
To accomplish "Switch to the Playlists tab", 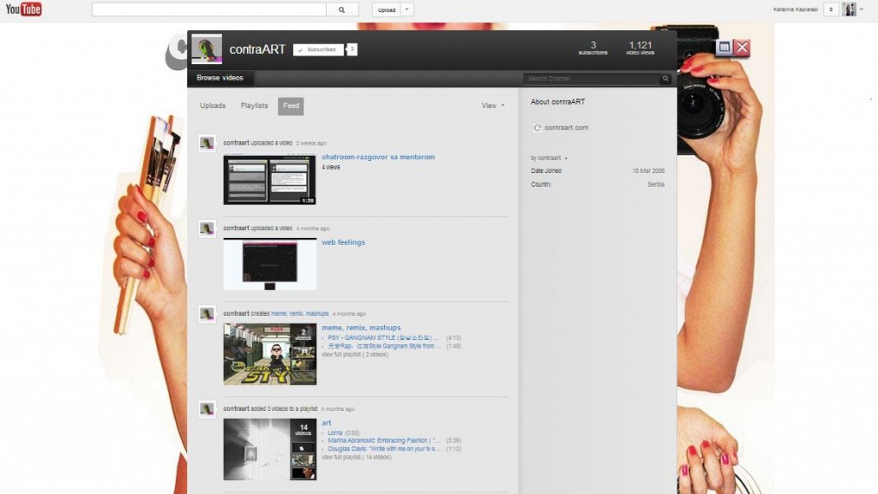I will (254, 105).
